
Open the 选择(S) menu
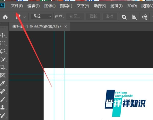[x=100, y=6]
